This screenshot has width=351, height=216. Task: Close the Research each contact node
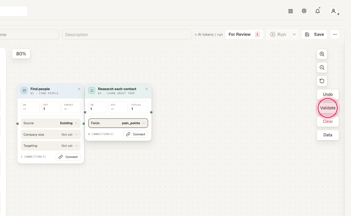(146, 89)
